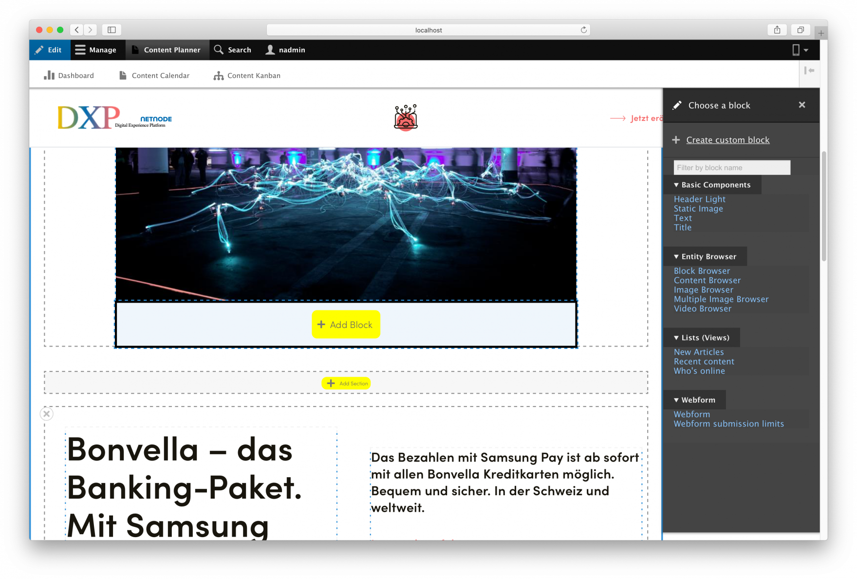Select the Webform block

point(692,414)
